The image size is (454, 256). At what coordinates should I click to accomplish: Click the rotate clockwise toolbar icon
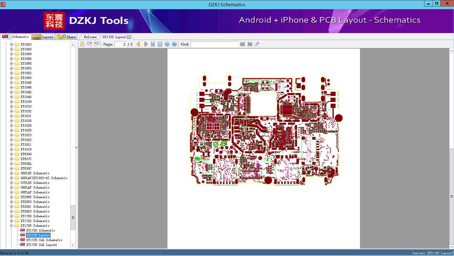[97, 44]
